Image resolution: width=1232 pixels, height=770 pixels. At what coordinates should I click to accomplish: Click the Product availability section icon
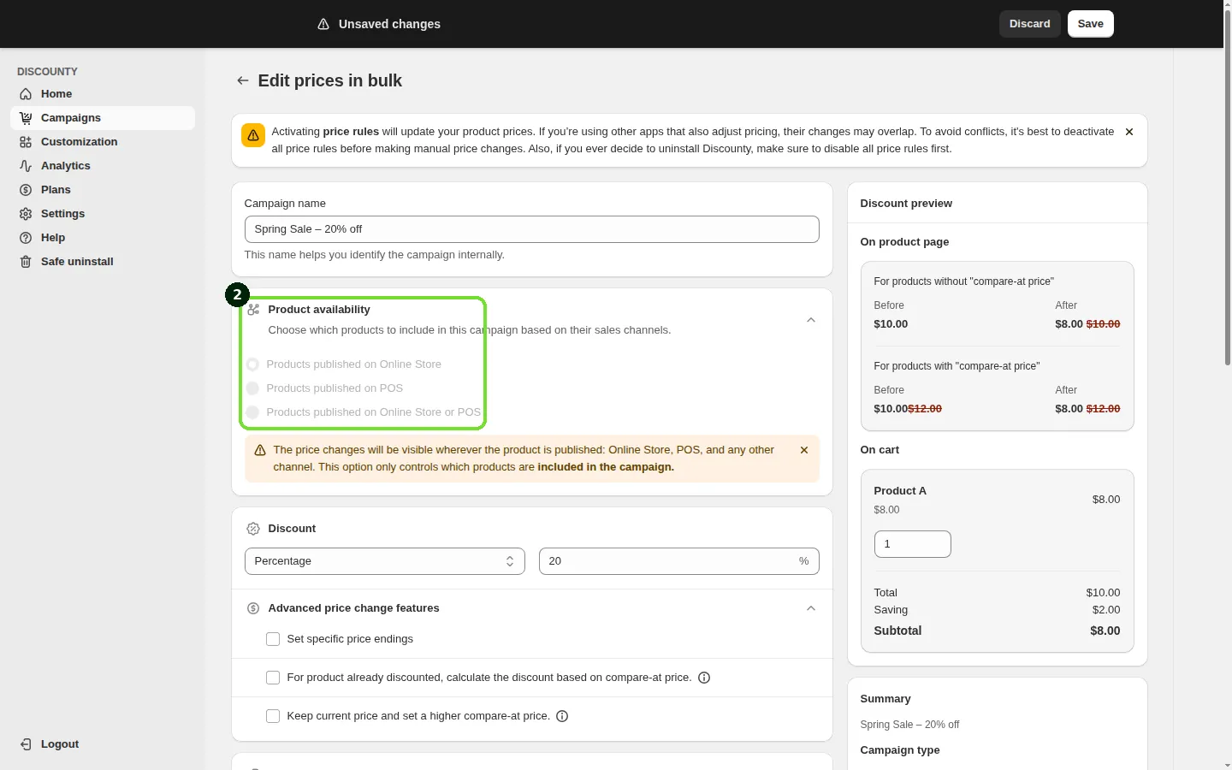tap(253, 310)
